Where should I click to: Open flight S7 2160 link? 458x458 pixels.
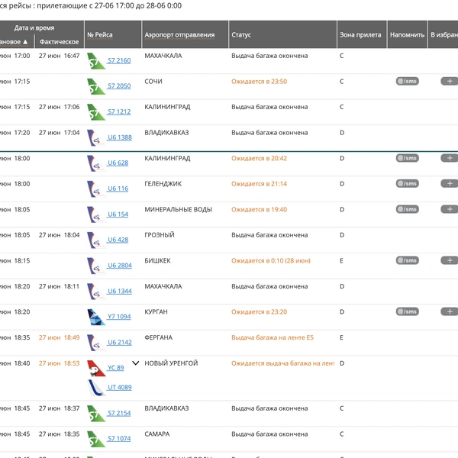[x=119, y=60]
